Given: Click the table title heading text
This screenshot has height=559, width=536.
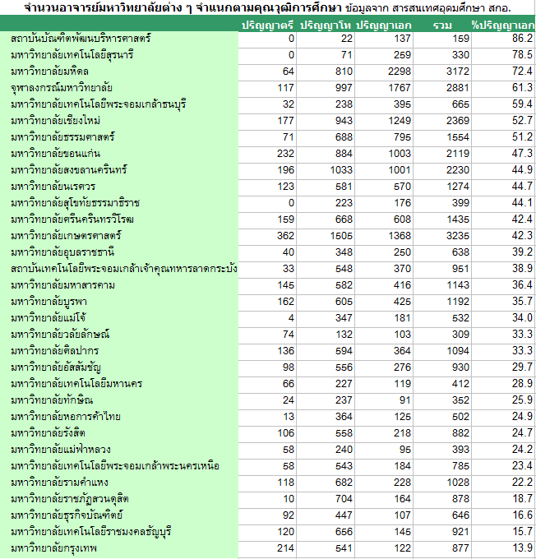Looking at the screenshot, I should coord(267,8).
